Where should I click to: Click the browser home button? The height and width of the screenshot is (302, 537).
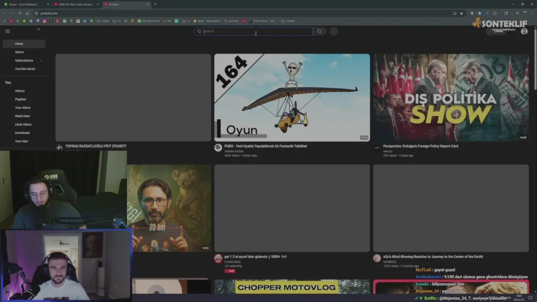pyautogui.click(x=27, y=13)
